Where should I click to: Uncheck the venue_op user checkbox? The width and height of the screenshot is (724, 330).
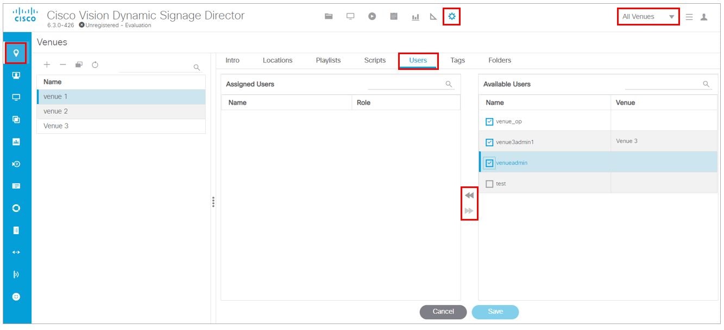[x=488, y=121]
